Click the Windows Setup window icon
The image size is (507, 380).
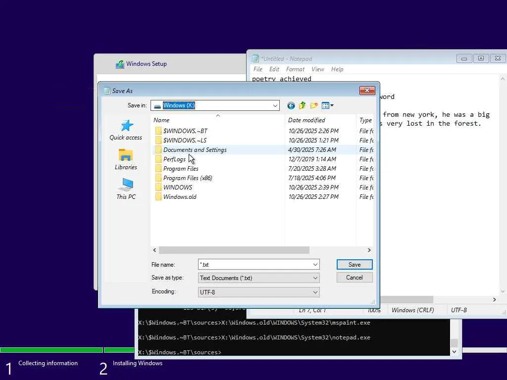tap(120, 64)
